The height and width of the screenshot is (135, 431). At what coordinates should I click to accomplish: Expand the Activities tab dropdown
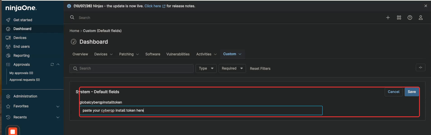click(215, 54)
